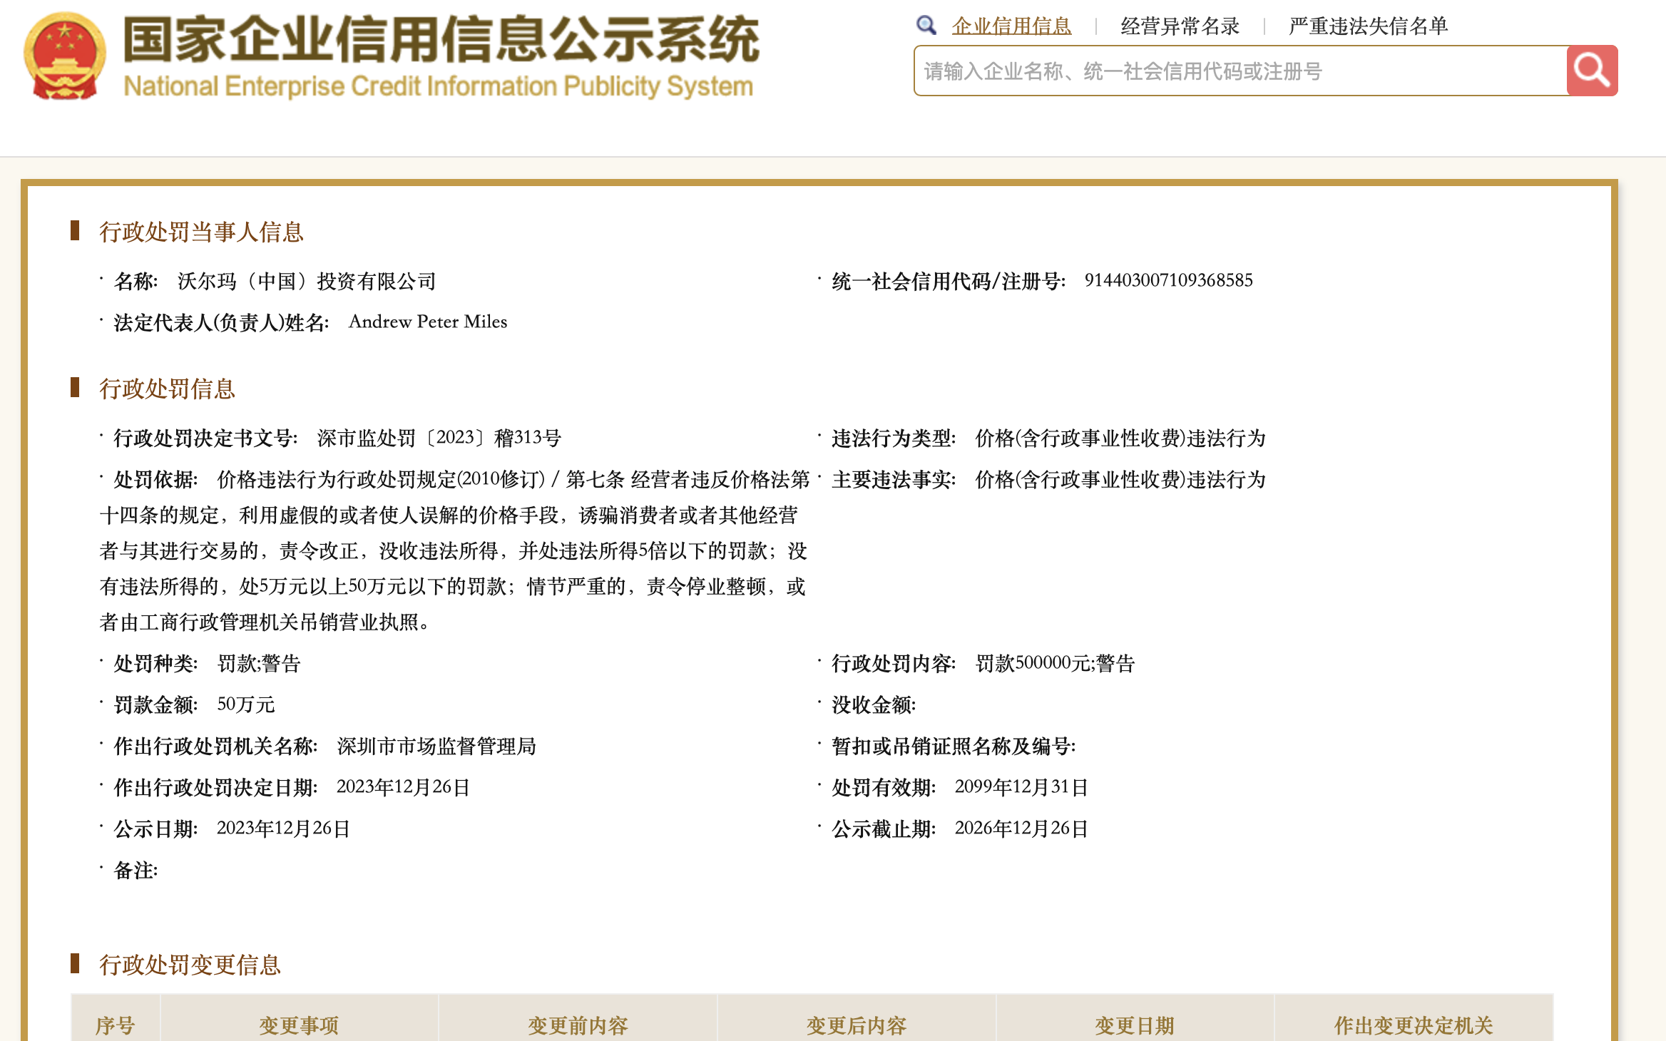The height and width of the screenshot is (1041, 1666).
Task: Click penalty type 罚款;警告
Action: tap(259, 664)
